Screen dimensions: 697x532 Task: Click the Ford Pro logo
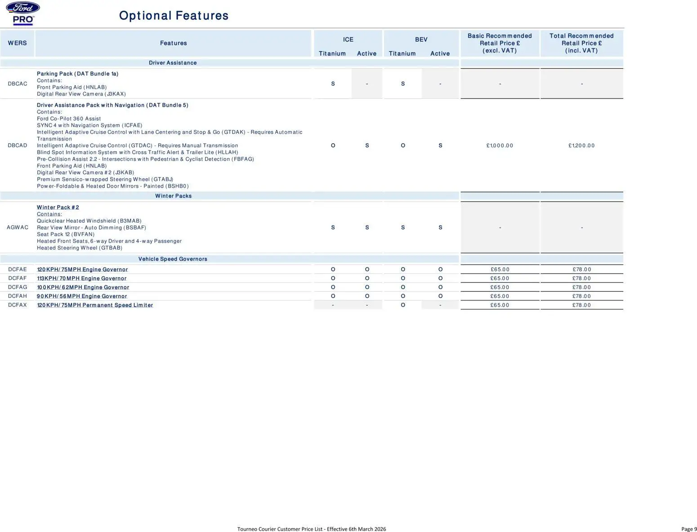(x=22, y=13)
